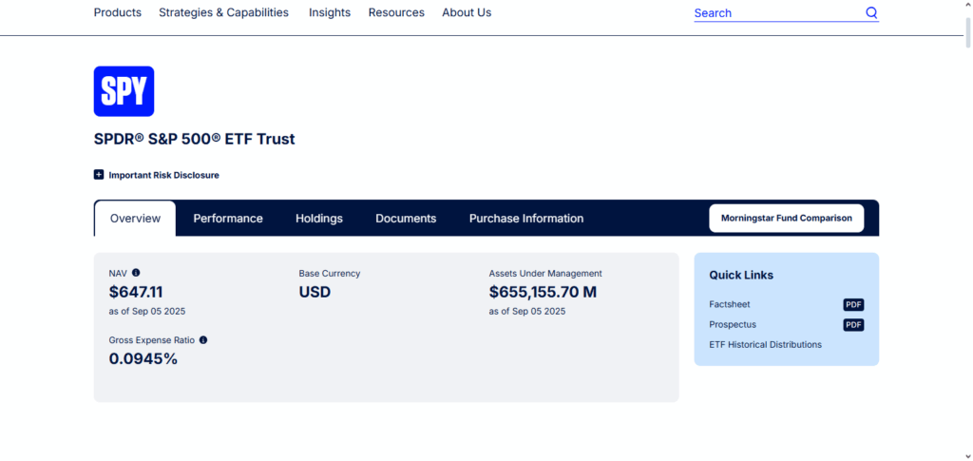Click the NAV value $647.11
Viewport: 973px width, 461px height.
136,292
